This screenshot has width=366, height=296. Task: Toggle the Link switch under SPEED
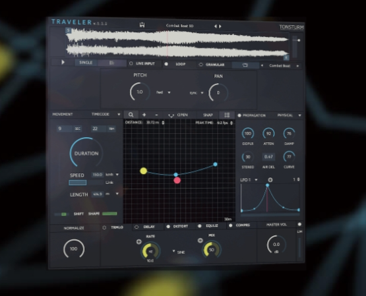86,183
